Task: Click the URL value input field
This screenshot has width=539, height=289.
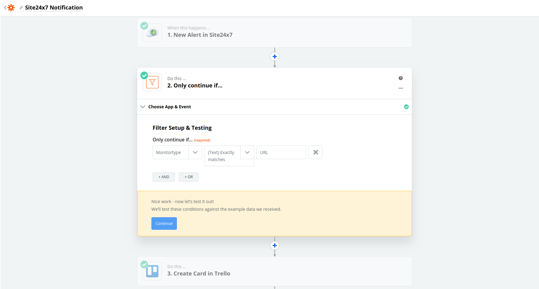Action: (x=281, y=152)
